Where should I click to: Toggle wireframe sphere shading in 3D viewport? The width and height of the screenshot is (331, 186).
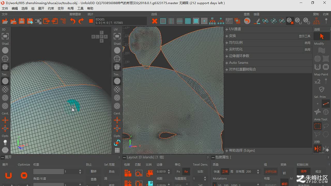[x=5, y=59]
